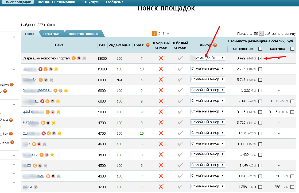This screenshot has height=193, width=299.
Task: Click whitelist checkmark in the gazeta.ru row
Action: (x=181, y=90)
